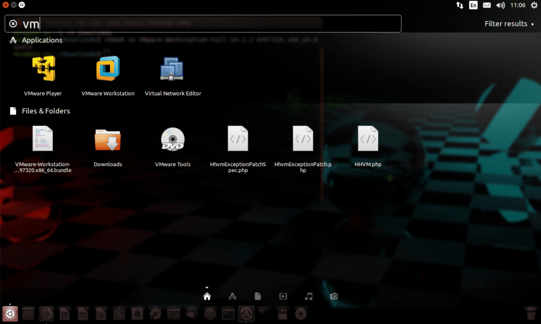The height and width of the screenshot is (324, 541).
Task: Open Terminal from the launcher
Action: coord(228,314)
